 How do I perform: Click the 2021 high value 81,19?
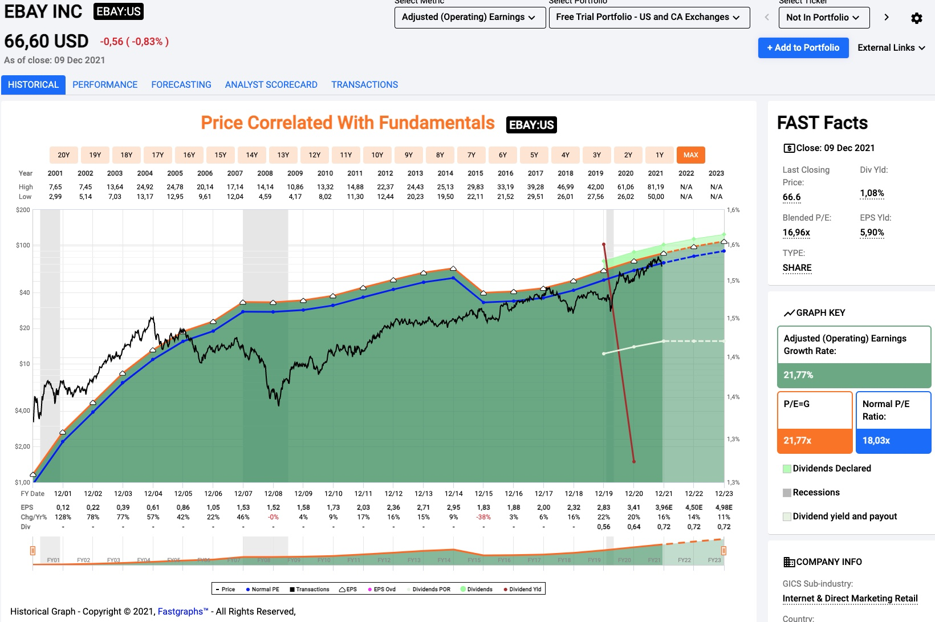click(656, 187)
